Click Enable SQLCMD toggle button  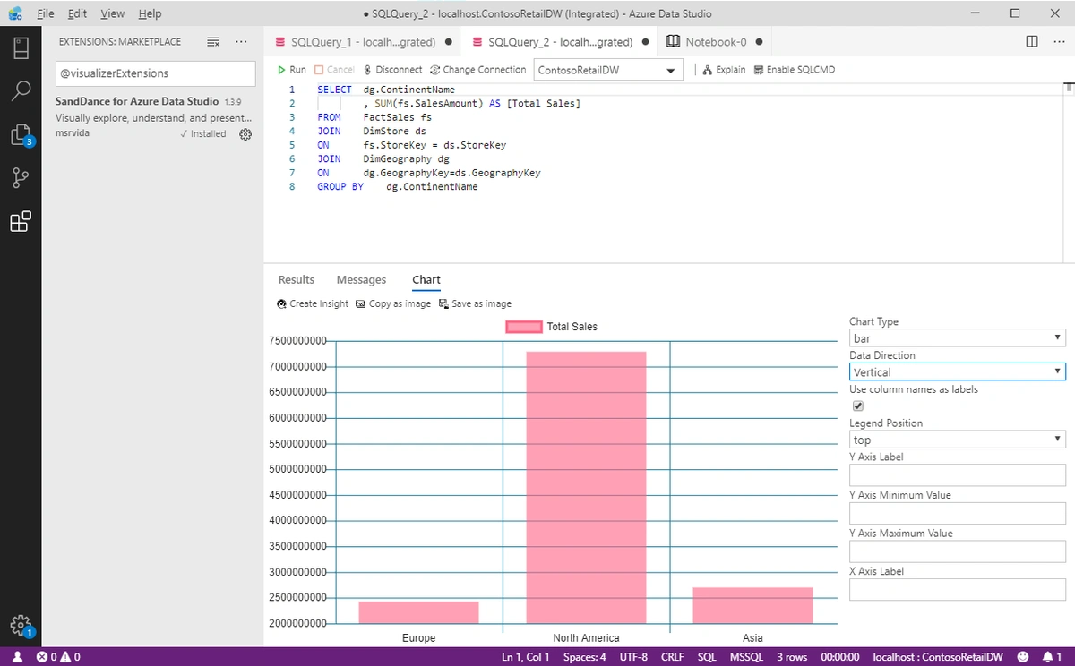(794, 70)
